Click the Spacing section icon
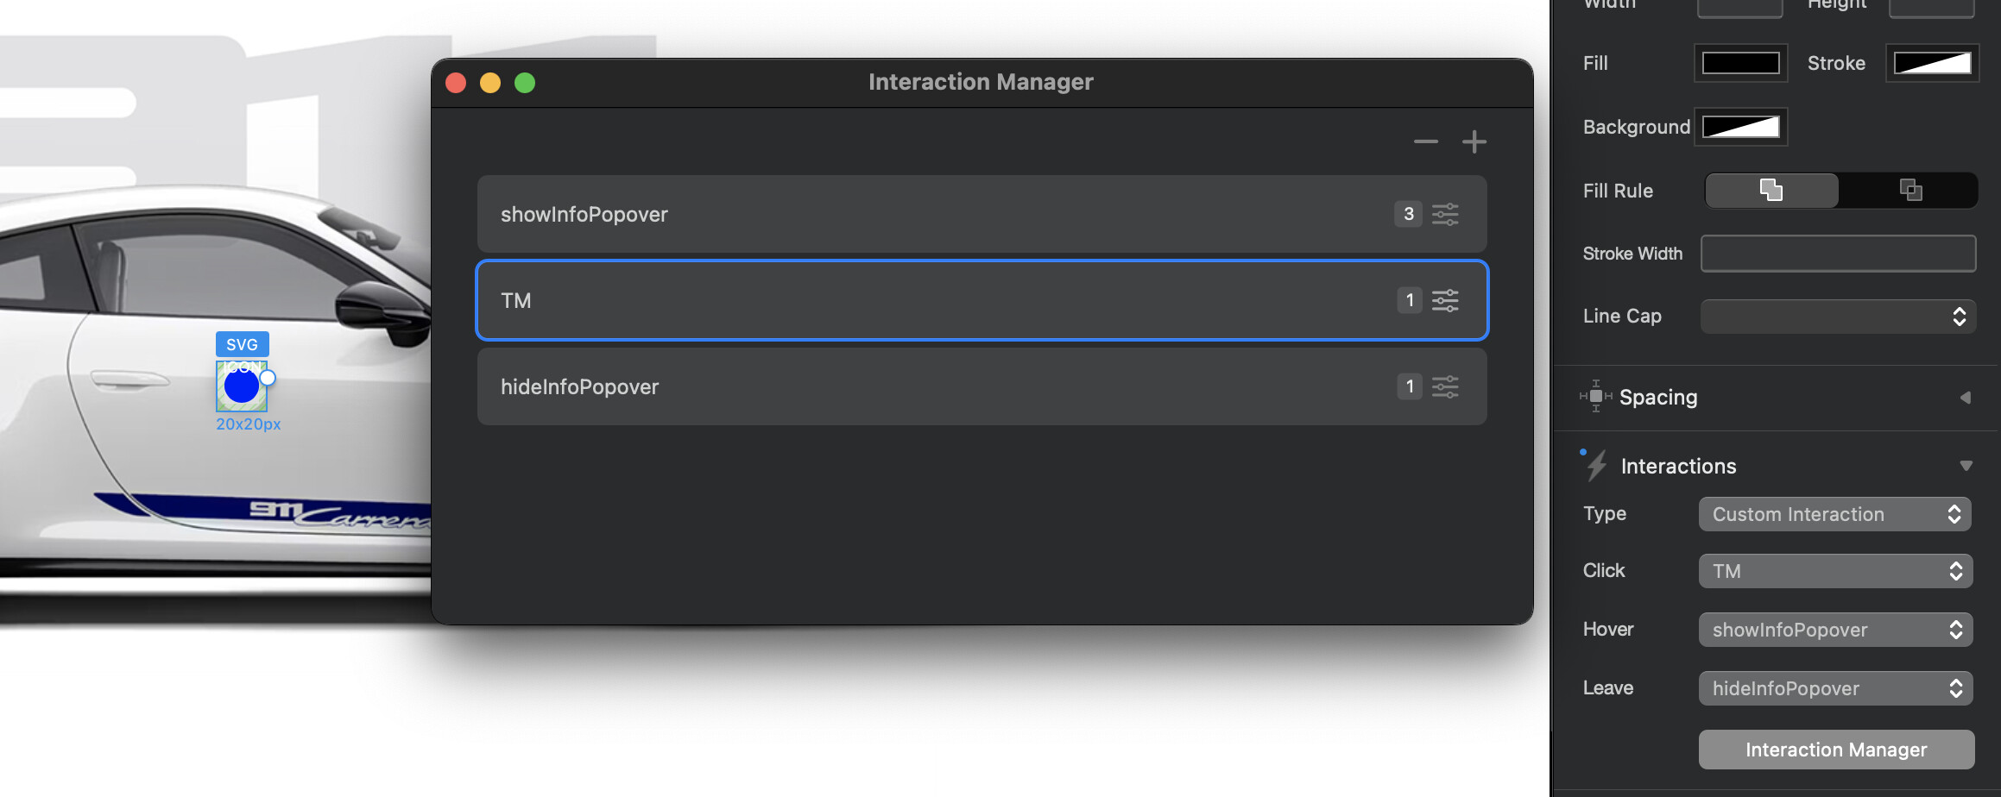 coord(1595,397)
